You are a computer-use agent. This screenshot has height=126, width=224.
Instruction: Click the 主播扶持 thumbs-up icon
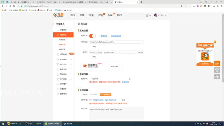[58, 89]
